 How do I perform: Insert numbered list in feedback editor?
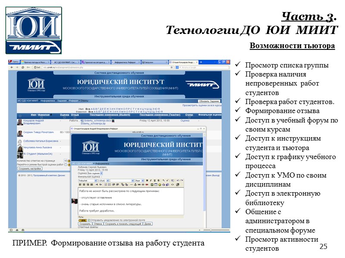pos(106,185)
